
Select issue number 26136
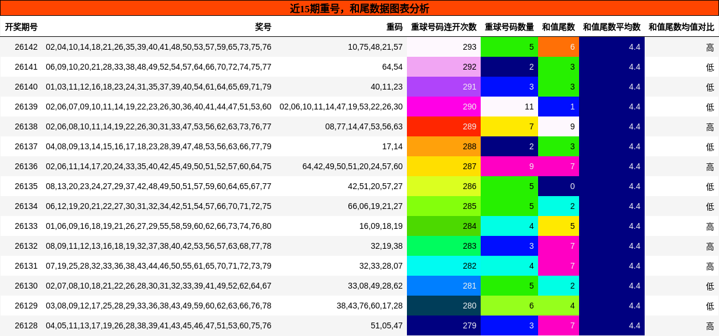pyautogui.click(x=26, y=166)
